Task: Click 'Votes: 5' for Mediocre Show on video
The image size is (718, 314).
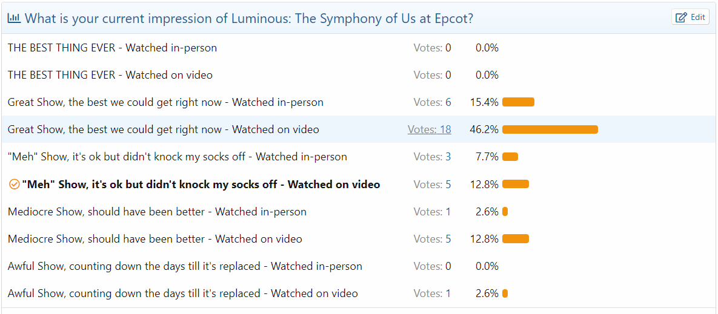Action: [x=432, y=239]
